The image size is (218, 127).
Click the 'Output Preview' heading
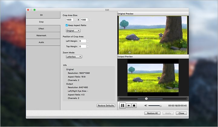tap(125, 56)
